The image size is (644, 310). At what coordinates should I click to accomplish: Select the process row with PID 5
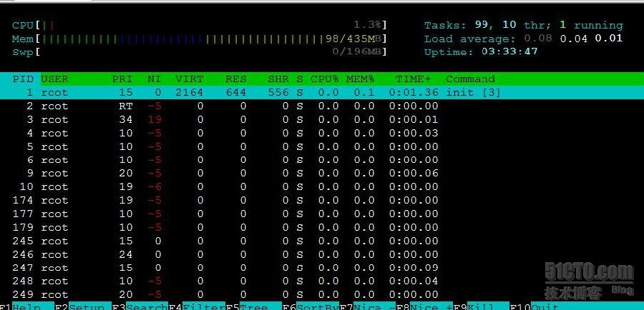[x=322, y=147]
